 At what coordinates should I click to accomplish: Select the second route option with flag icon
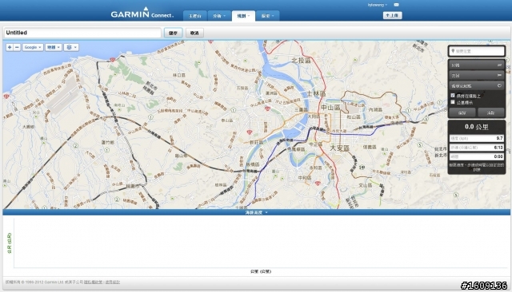tap(477, 75)
